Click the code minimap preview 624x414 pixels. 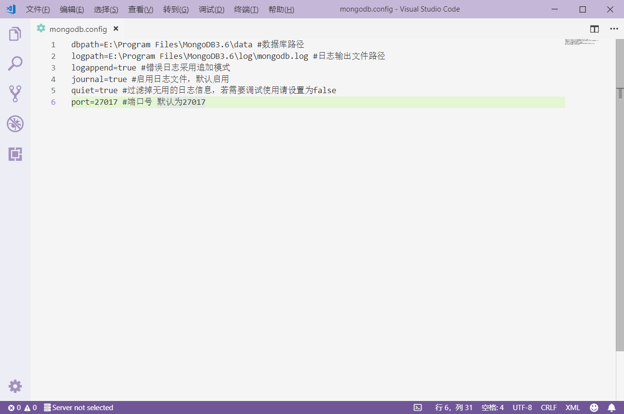click(581, 42)
